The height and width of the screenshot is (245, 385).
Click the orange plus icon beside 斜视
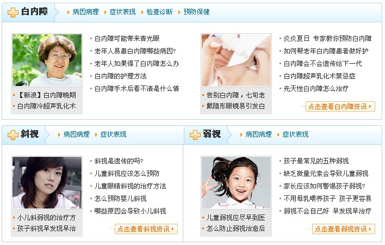pos(13,135)
